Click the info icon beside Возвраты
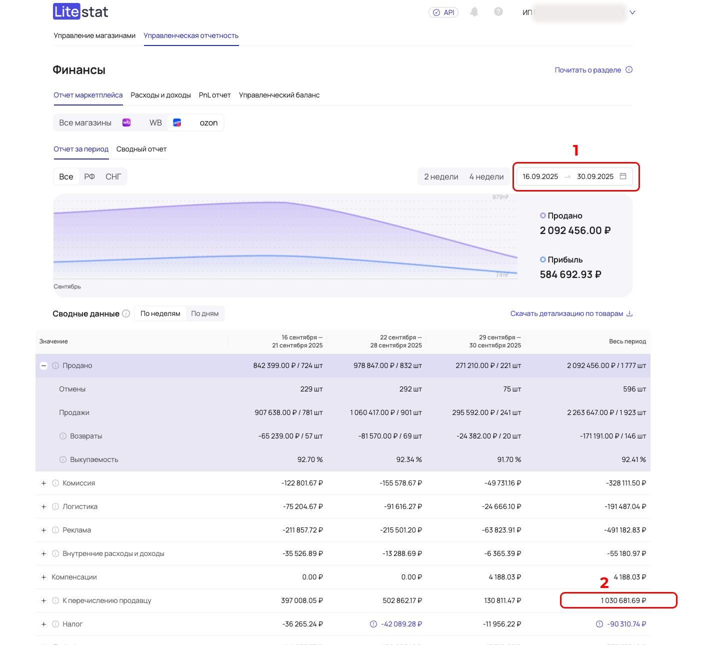 click(x=63, y=436)
